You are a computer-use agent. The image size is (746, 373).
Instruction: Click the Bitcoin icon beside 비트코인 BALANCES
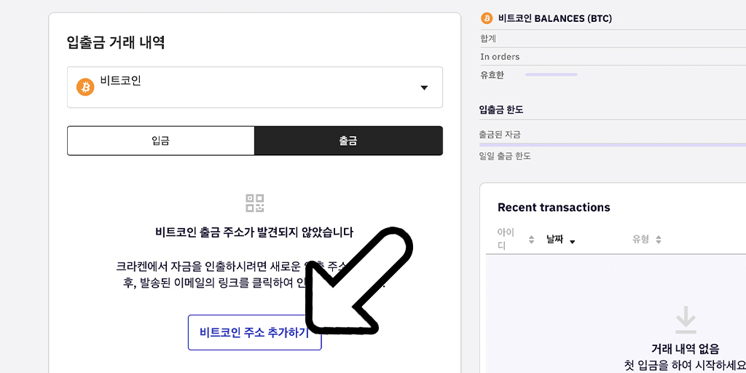click(x=487, y=18)
